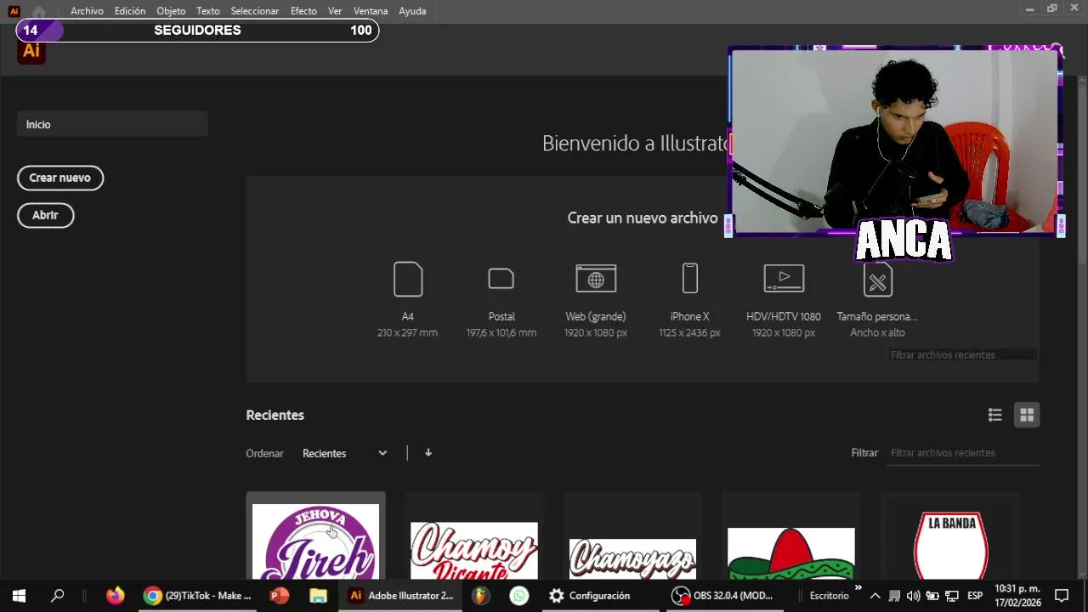Open the Objeto menu
Viewport: 1088px width, 612px height.
pos(171,11)
